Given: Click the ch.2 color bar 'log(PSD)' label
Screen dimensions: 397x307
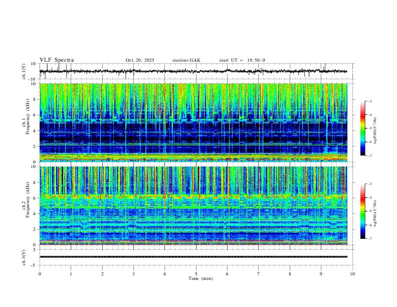Looking at the screenshot, I should [375, 214].
